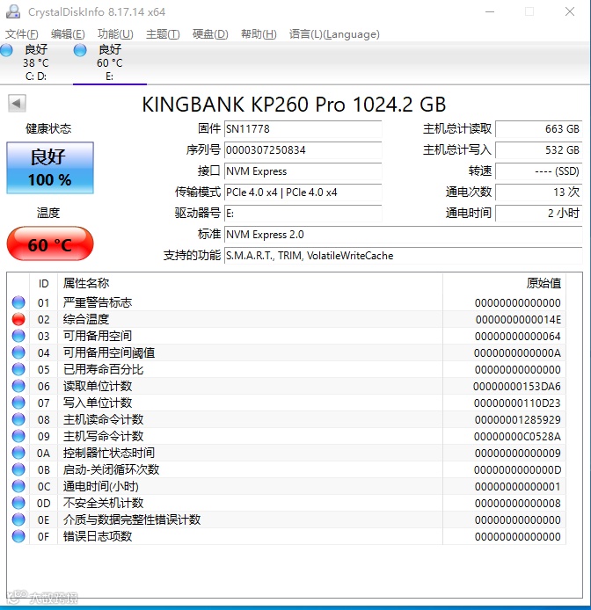
Task: Open the 语言(L)(Language) menu
Action: coord(334,34)
